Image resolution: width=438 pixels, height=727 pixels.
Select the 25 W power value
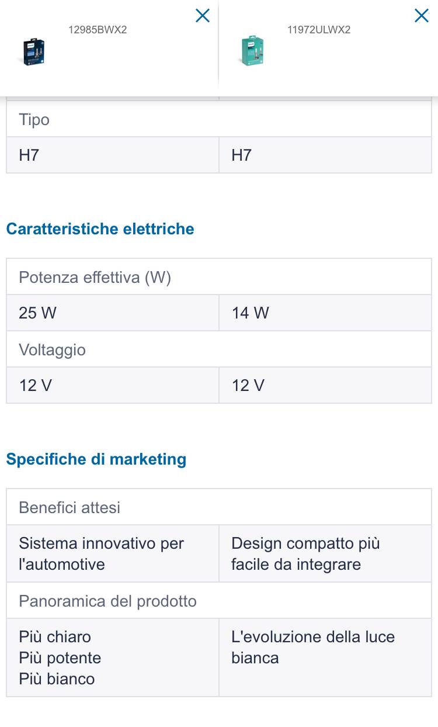click(37, 313)
